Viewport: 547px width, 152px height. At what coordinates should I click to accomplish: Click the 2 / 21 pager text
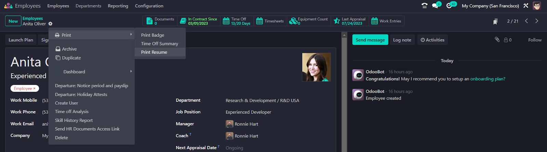click(x=512, y=21)
